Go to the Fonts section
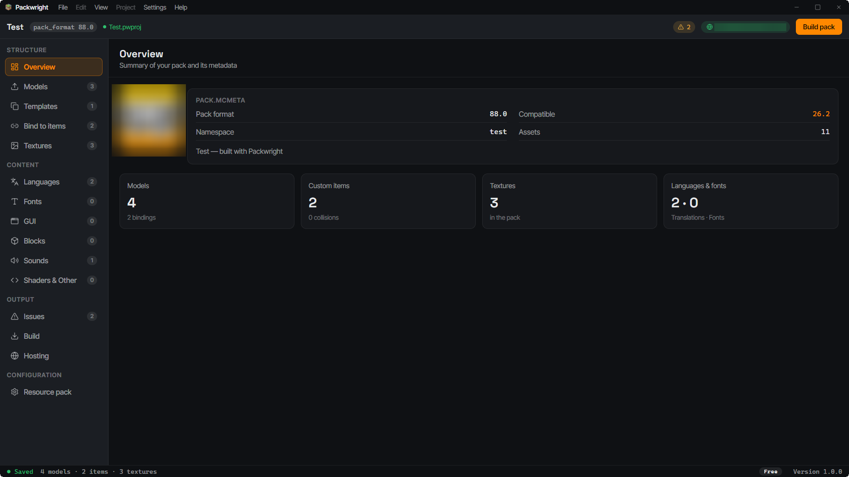 (54, 201)
